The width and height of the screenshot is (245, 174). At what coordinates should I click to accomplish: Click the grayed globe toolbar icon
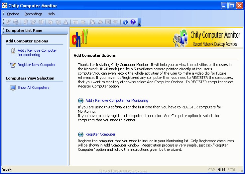(x=16, y=22)
